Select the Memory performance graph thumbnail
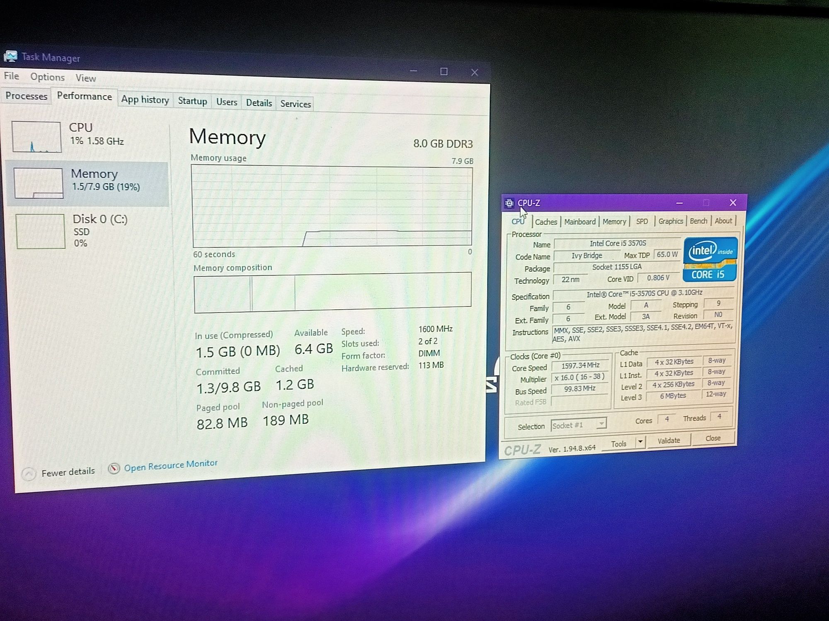This screenshot has width=829, height=621. 38,183
